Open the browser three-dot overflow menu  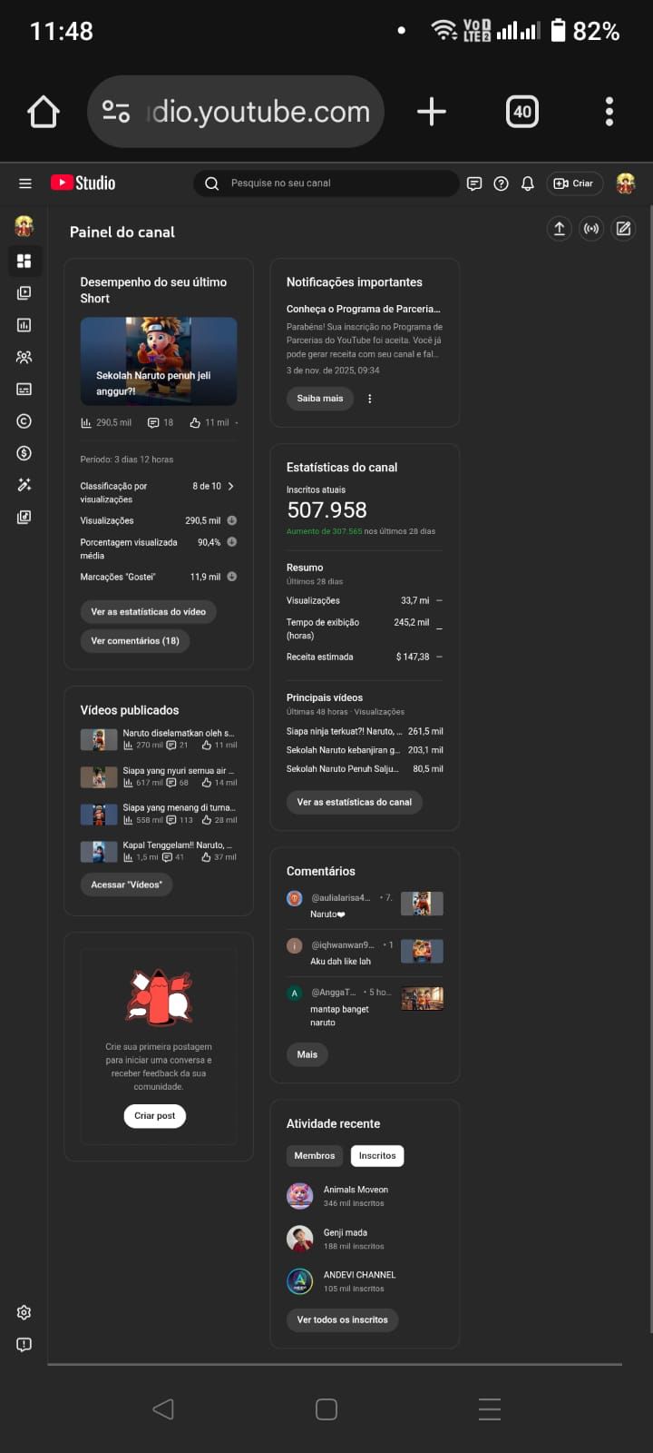point(609,112)
